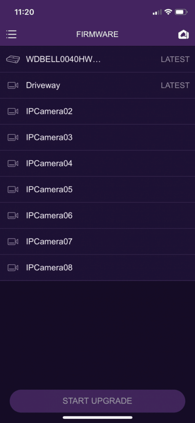Click the battery status bar icon

[181, 12]
